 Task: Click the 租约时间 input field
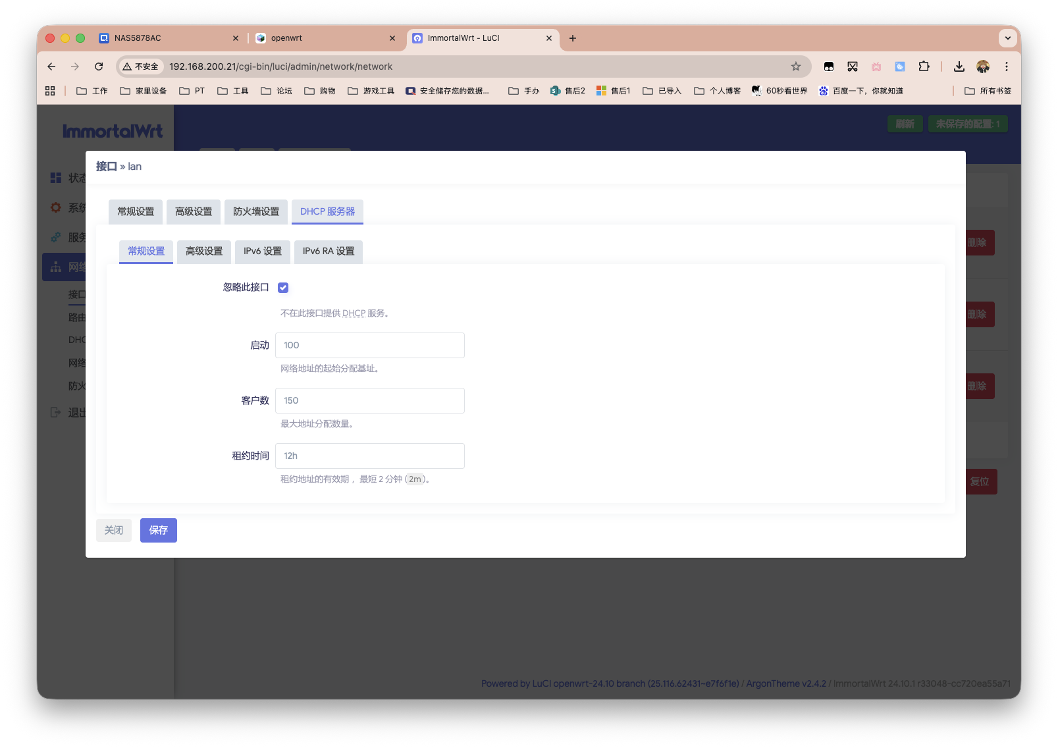point(369,456)
